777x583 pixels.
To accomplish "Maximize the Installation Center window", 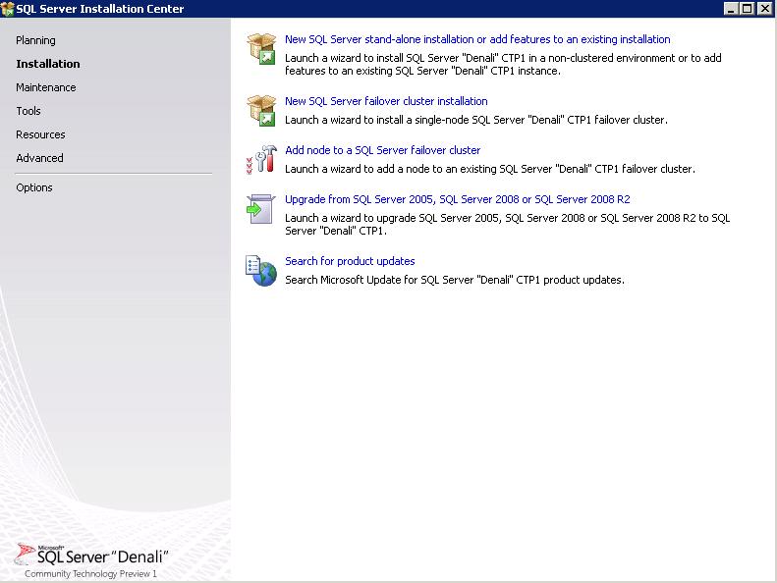I will point(749,9).
